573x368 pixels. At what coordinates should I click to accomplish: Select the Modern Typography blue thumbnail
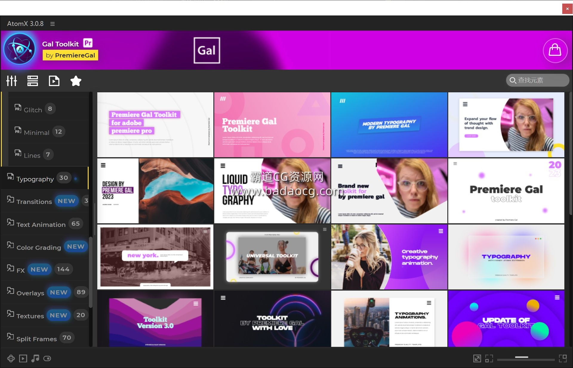point(389,125)
